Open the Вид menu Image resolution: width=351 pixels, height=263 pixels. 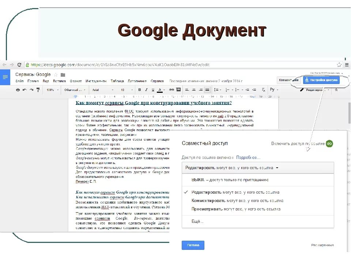point(46,81)
